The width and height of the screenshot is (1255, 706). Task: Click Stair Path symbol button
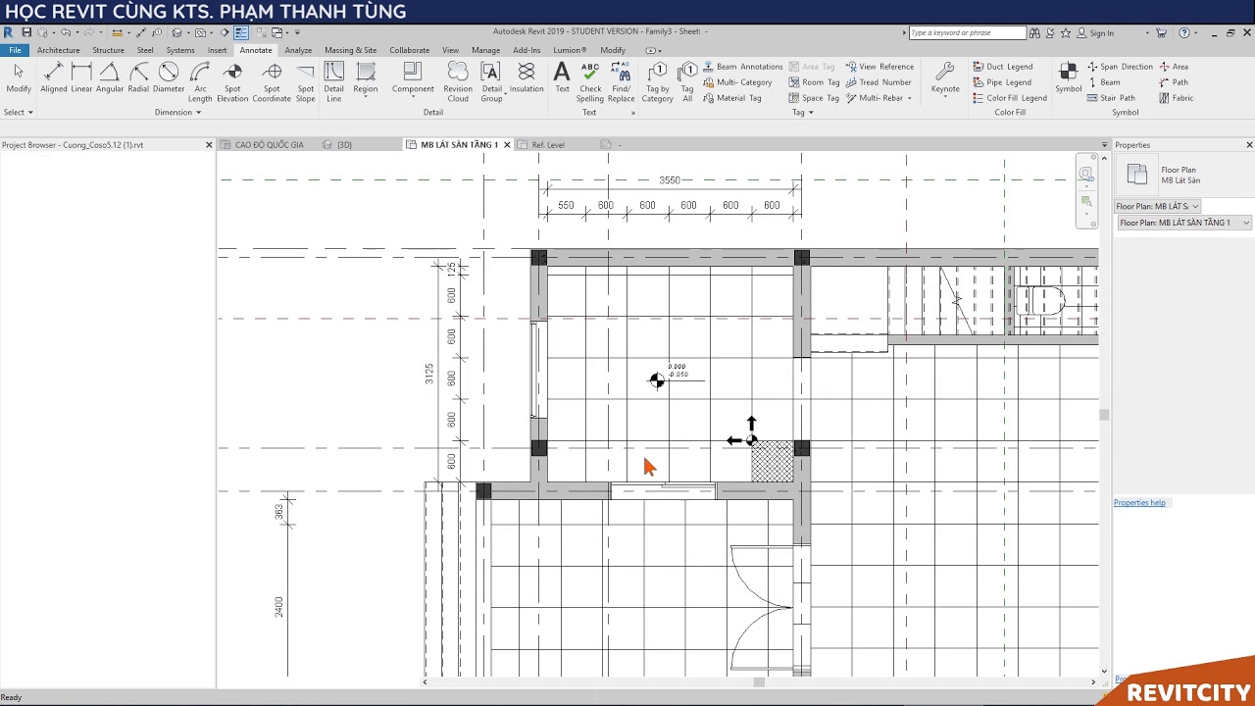click(1111, 98)
